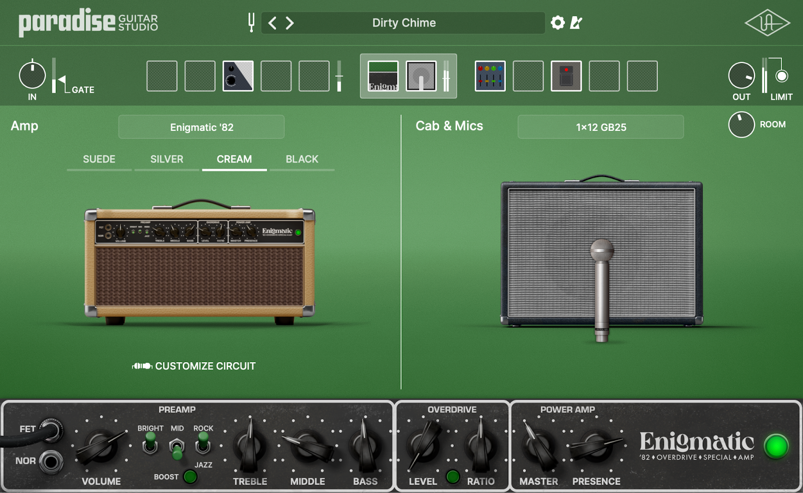Select the multicolor graphic EQ pedal icon
Viewport: 803px width, 493px height.
pyautogui.click(x=490, y=77)
